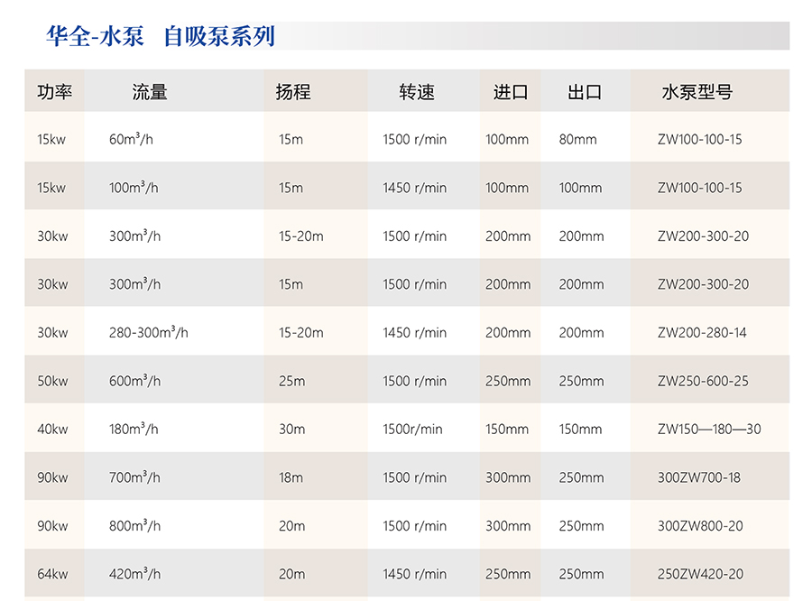Select pump model 250ZW420-20
The height and width of the screenshot is (601, 812).
(700, 574)
